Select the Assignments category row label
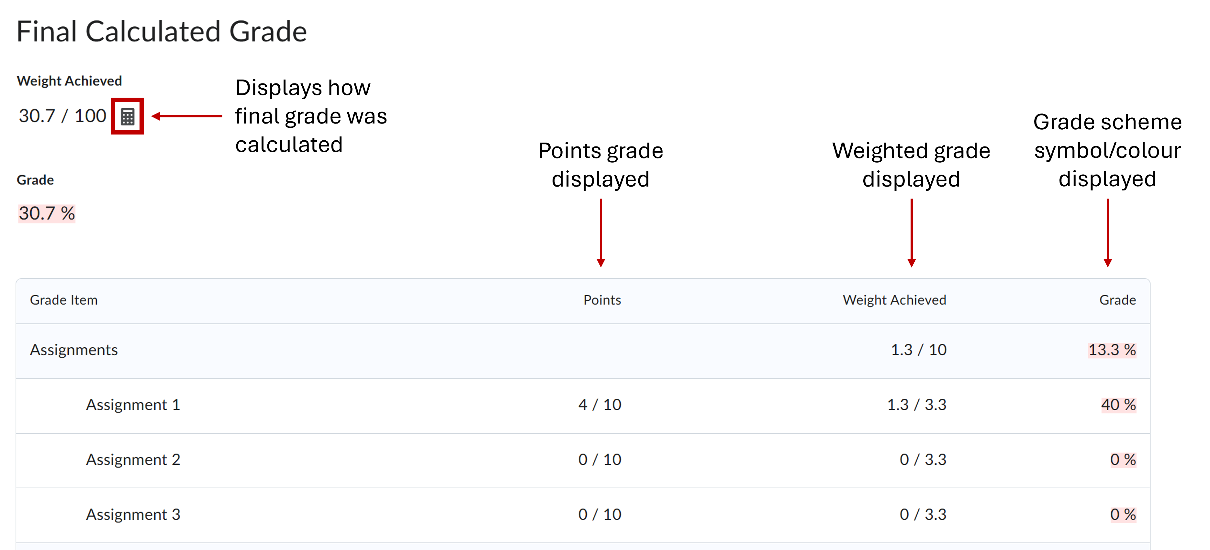1210x550 pixels. click(x=74, y=350)
